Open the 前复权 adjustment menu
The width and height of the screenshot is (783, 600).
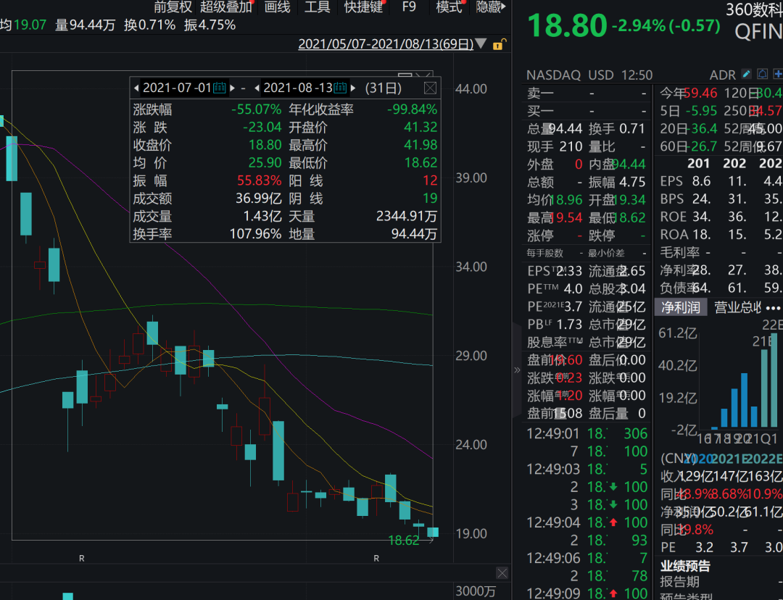click(x=173, y=7)
